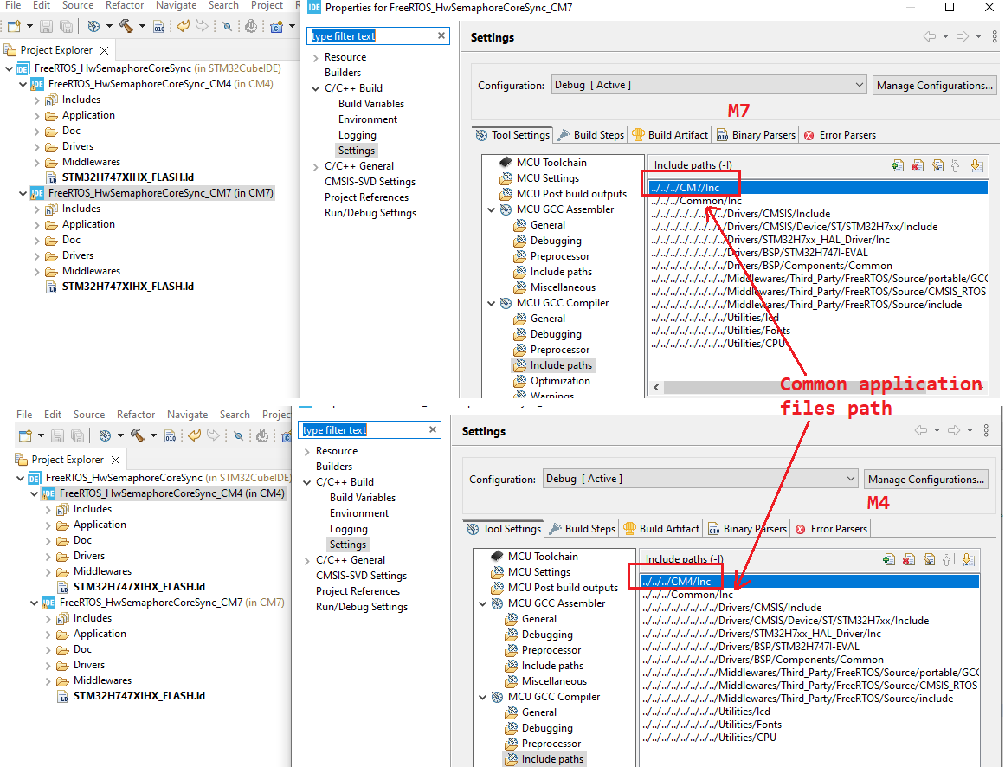Click the Manage Configurations button
Screen dimensions: 1005x767
[935, 85]
